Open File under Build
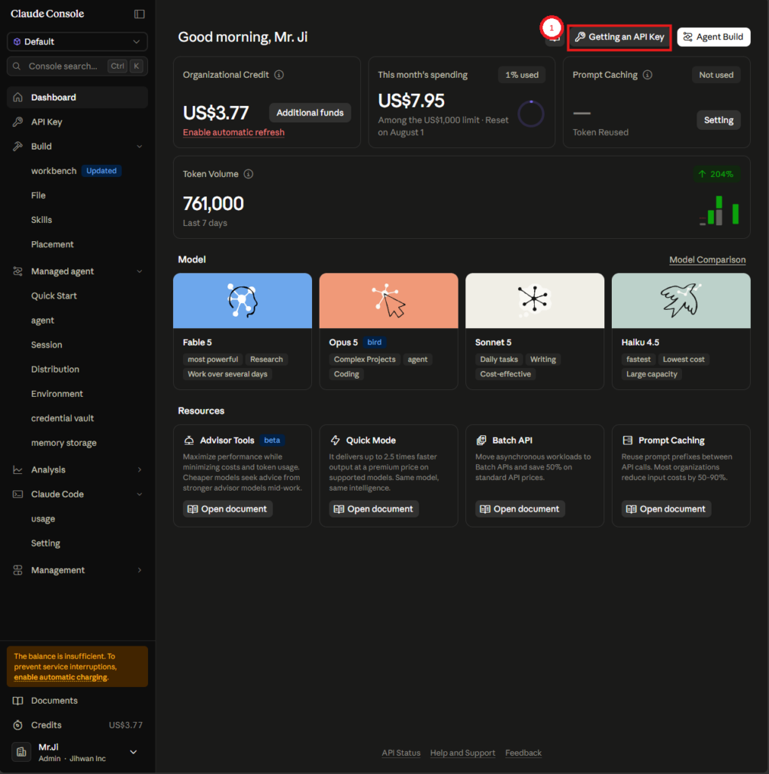This screenshot has width=769, height=774. tap(39, 196)
